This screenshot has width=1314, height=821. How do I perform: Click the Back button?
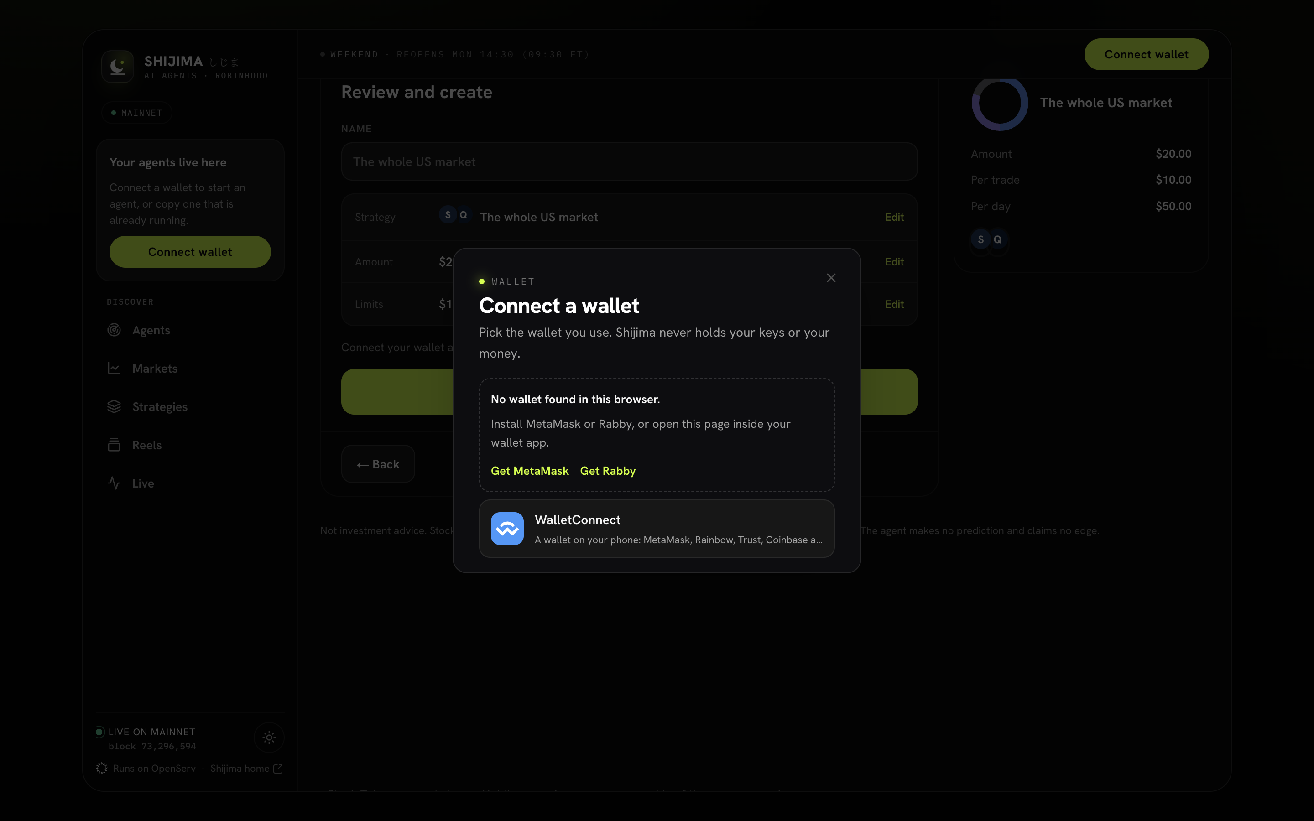(x=378, y=464)
